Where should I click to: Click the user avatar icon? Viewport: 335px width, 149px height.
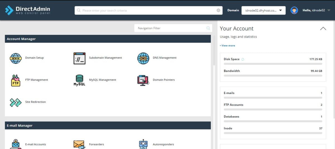click(x=294, y=10)
